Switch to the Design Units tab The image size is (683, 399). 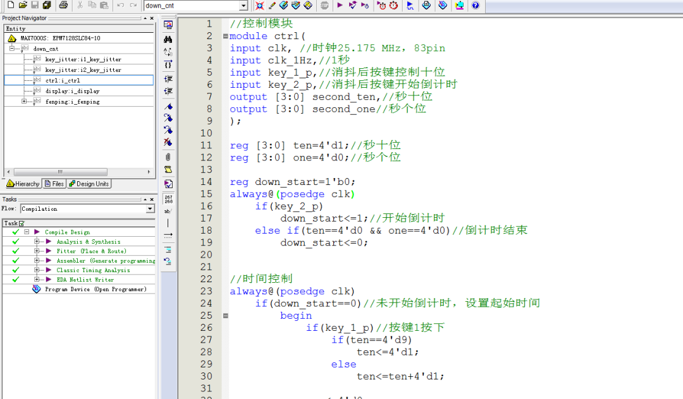89,184
